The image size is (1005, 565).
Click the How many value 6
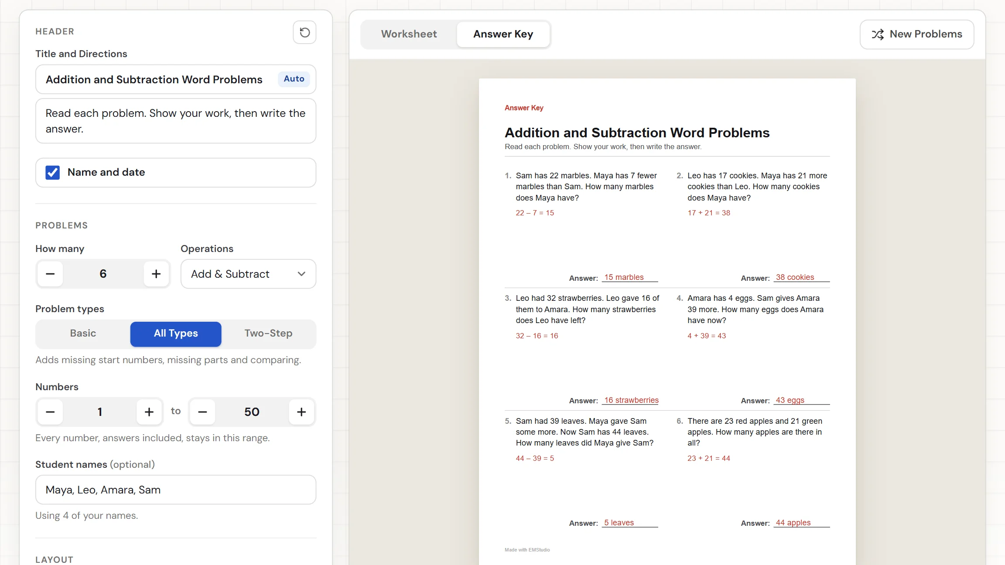(x=103, y=274)
